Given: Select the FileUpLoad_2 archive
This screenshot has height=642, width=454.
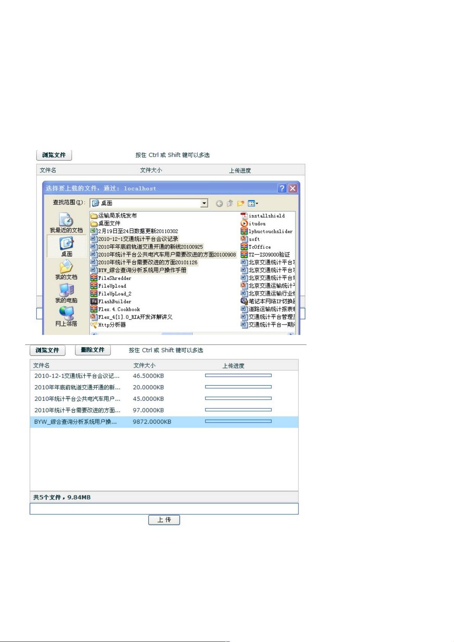Looking at the screenshot, I should click(111, 294).
